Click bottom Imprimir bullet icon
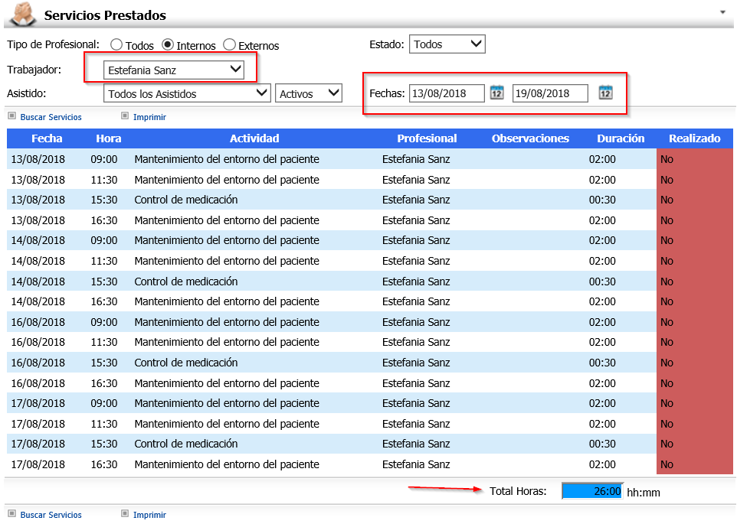Viewport: 737px width, 524px height. [x=125, y=514]
